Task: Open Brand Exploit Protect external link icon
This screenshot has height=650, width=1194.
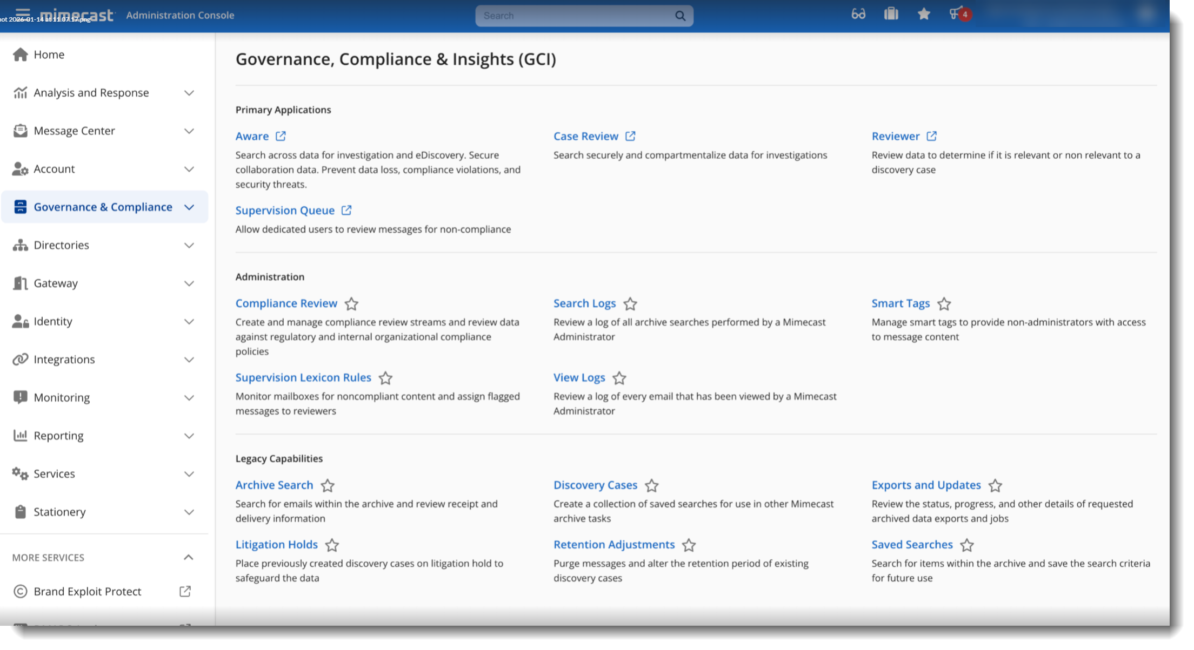Action: (x=185, y=591)
